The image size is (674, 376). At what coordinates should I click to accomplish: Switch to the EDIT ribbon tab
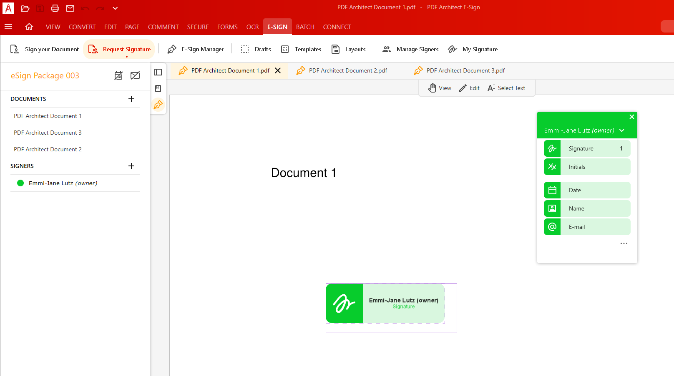(x=111, y=27)
